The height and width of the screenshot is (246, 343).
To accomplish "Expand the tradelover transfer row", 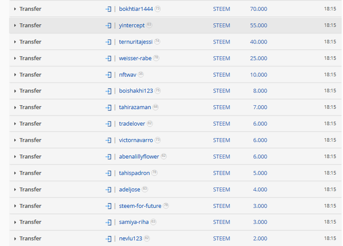I will [15, 124].
